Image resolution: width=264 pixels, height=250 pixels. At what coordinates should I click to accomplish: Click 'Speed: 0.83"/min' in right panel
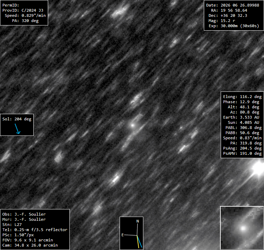click(x=242, y=138)
